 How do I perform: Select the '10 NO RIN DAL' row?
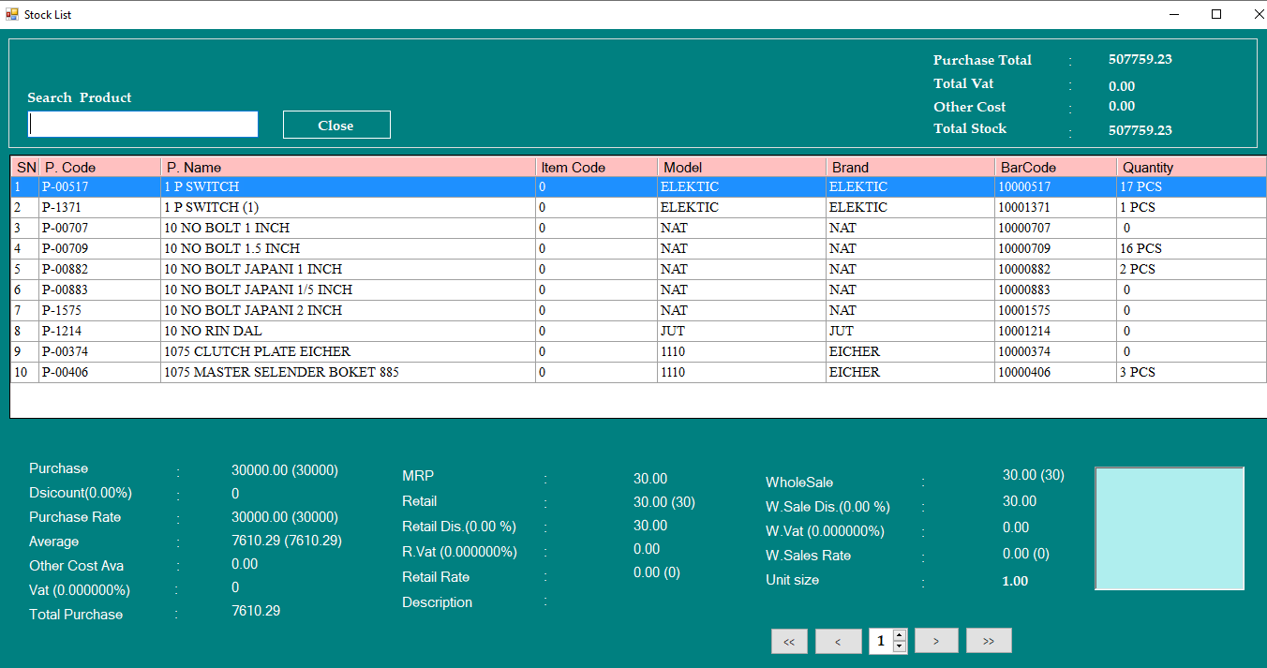click(x=638, y=331)
